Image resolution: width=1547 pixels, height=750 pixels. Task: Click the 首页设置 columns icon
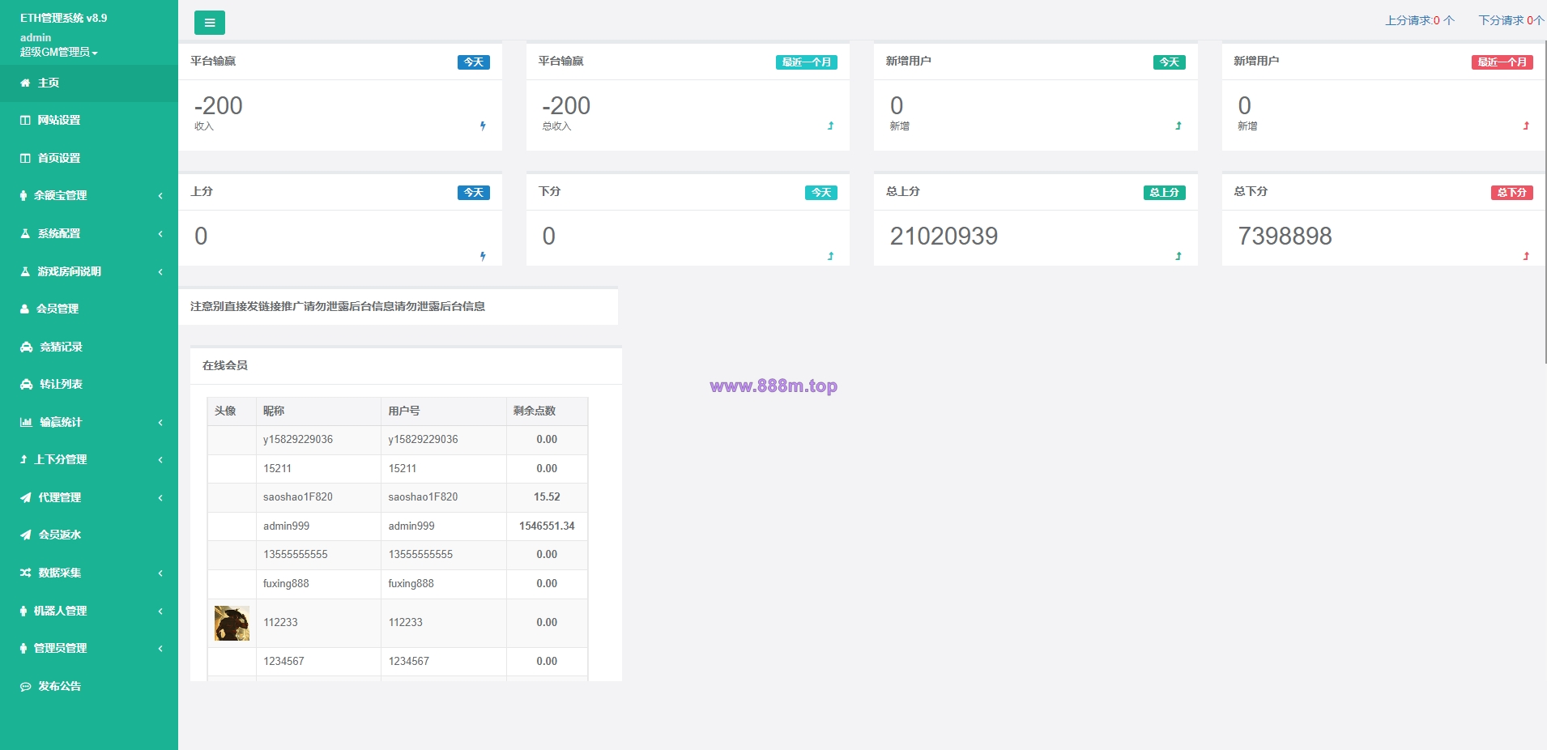(x=25, y=158)
